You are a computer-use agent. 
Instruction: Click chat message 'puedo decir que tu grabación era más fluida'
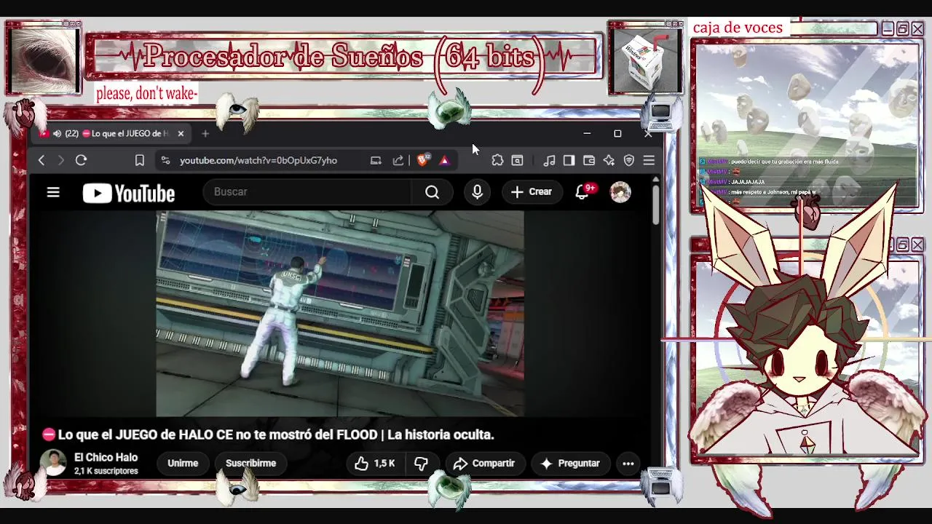[783, 162]
